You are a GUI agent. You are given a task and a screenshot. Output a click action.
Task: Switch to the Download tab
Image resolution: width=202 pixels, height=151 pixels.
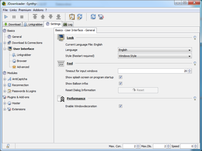(12, 24)
